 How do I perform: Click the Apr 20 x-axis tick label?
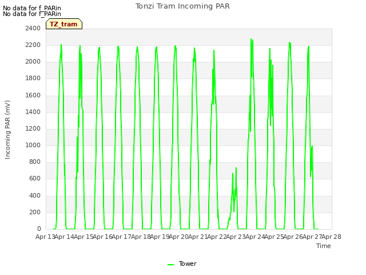179,237
